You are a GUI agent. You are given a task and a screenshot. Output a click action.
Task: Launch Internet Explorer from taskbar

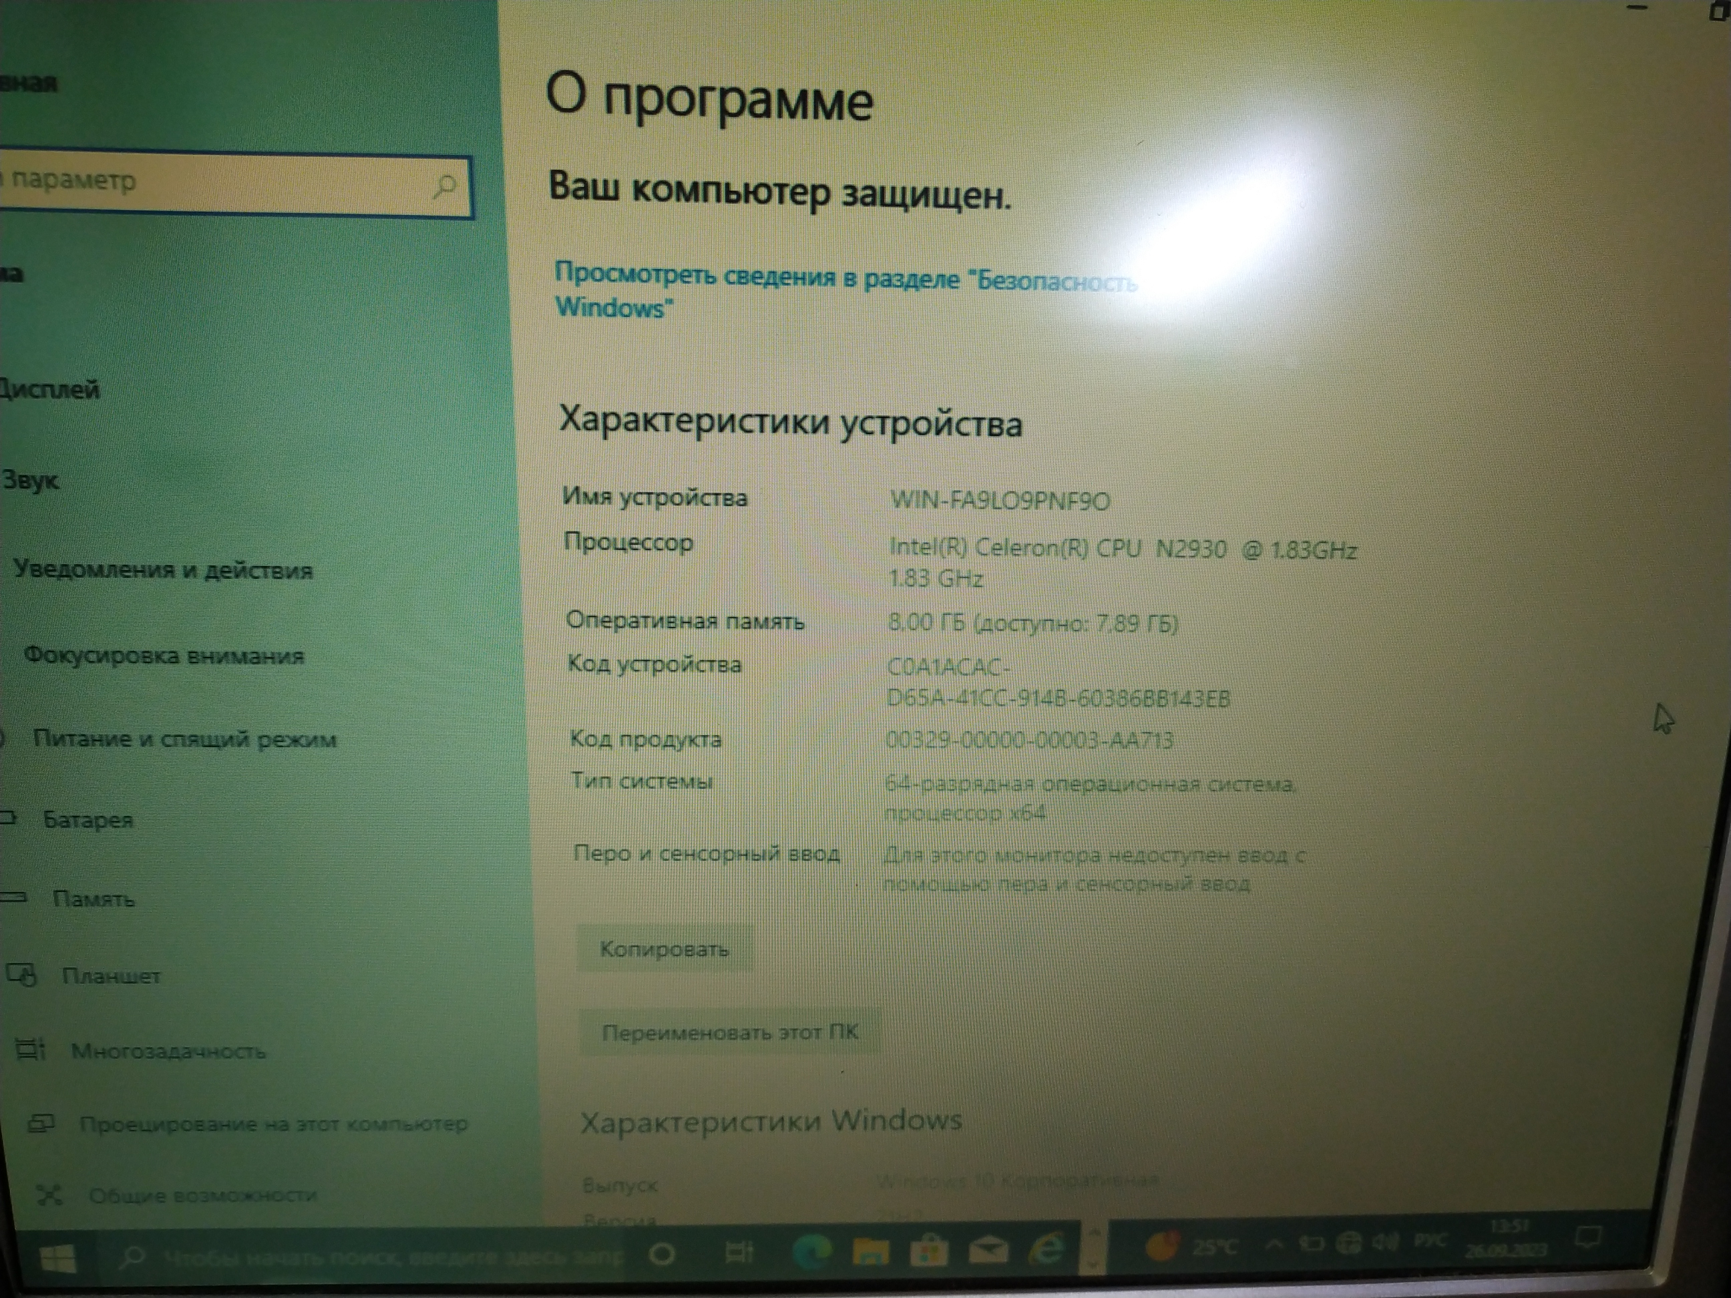tap(1048, 1249)
